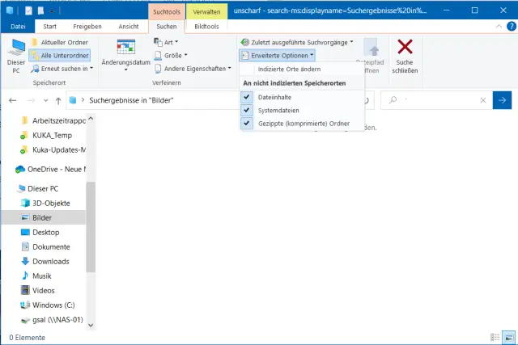Image resolution: width=518 pixels, height=345 pixels.
Task: Switch to the Ansicht ribbon tab
Action: (x=129, y=27)
